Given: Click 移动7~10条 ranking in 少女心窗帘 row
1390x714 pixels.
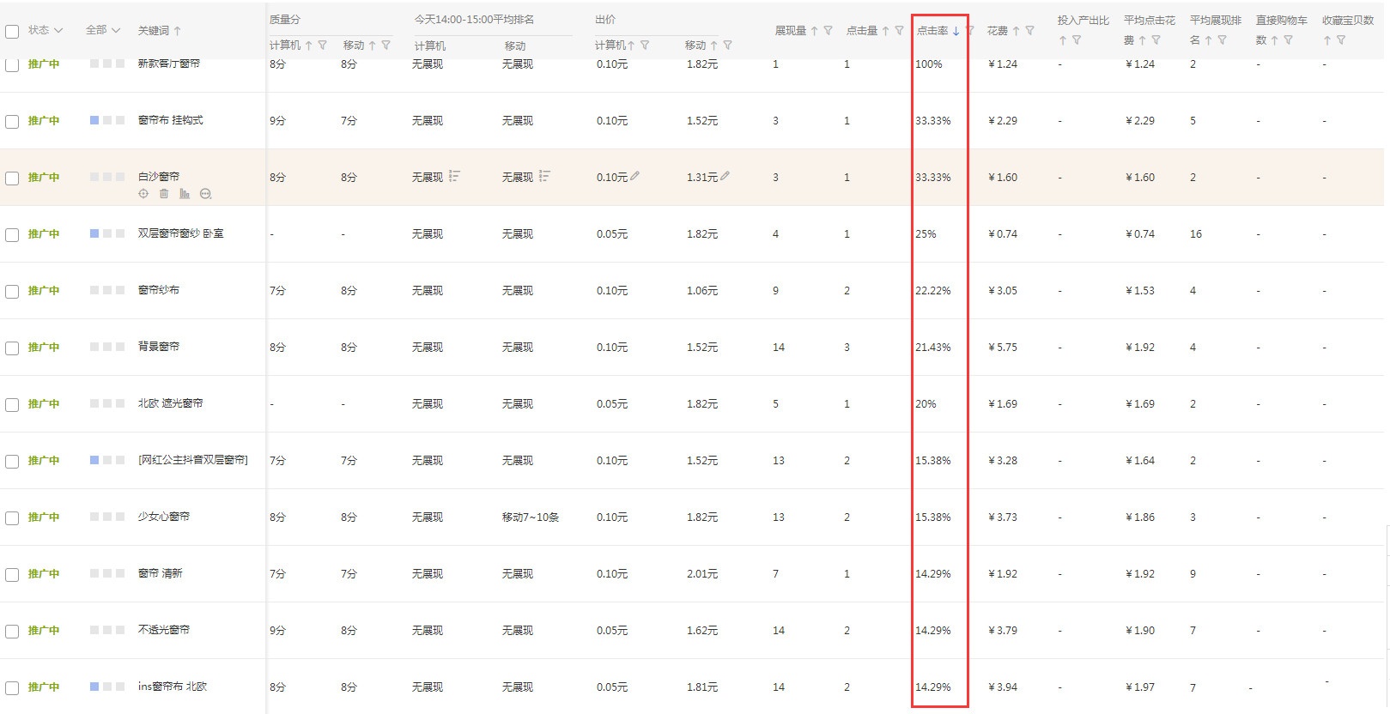Looking at the screenshot, I should (531, 517).
